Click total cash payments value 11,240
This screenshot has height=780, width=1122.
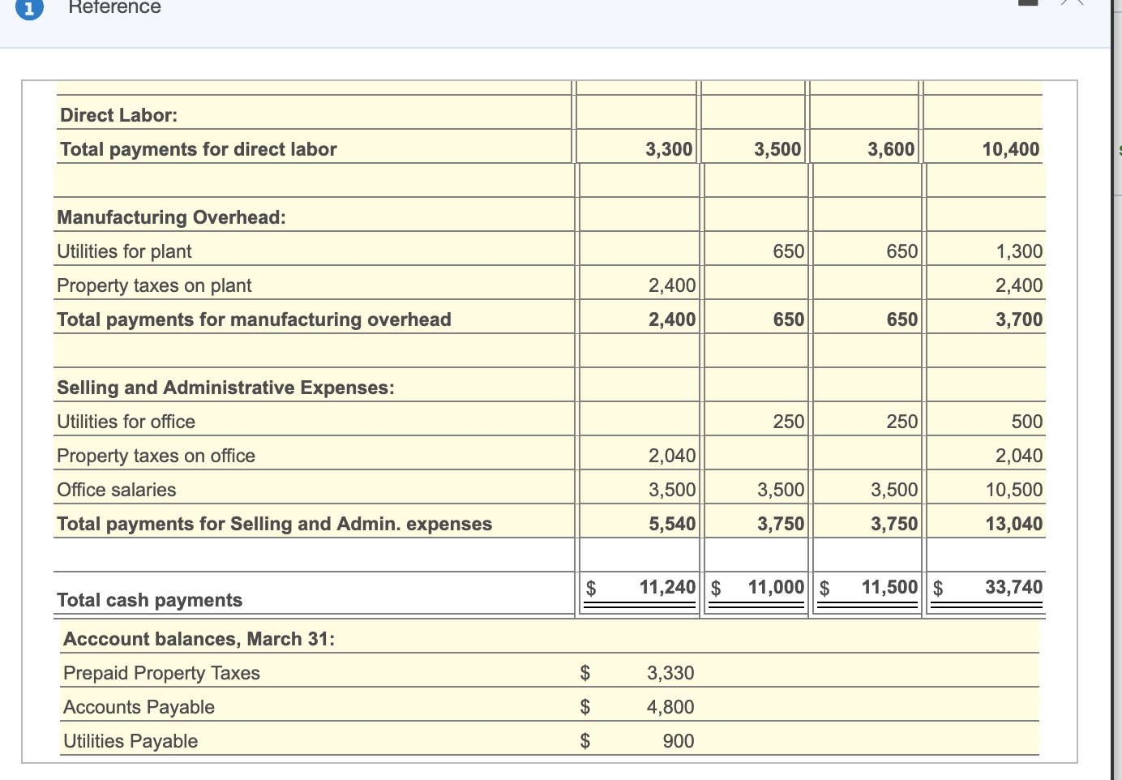click(x=667, y=587)
